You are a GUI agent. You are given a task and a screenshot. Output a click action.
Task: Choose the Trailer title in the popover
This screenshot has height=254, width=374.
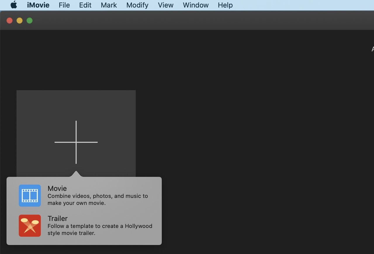[58, 218]
